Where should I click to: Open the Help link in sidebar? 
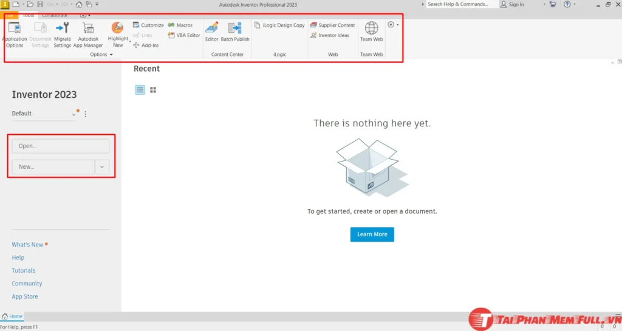click(18, 258)
